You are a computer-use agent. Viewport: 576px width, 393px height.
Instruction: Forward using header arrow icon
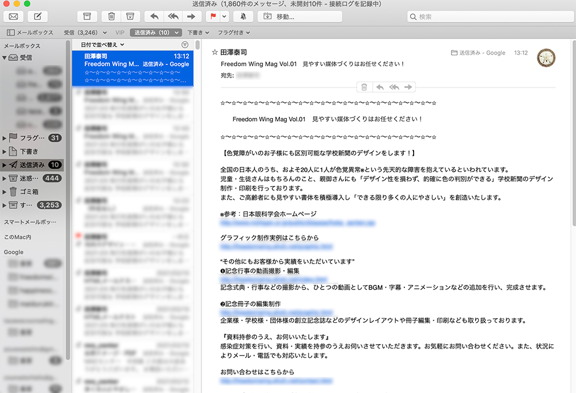408,87
